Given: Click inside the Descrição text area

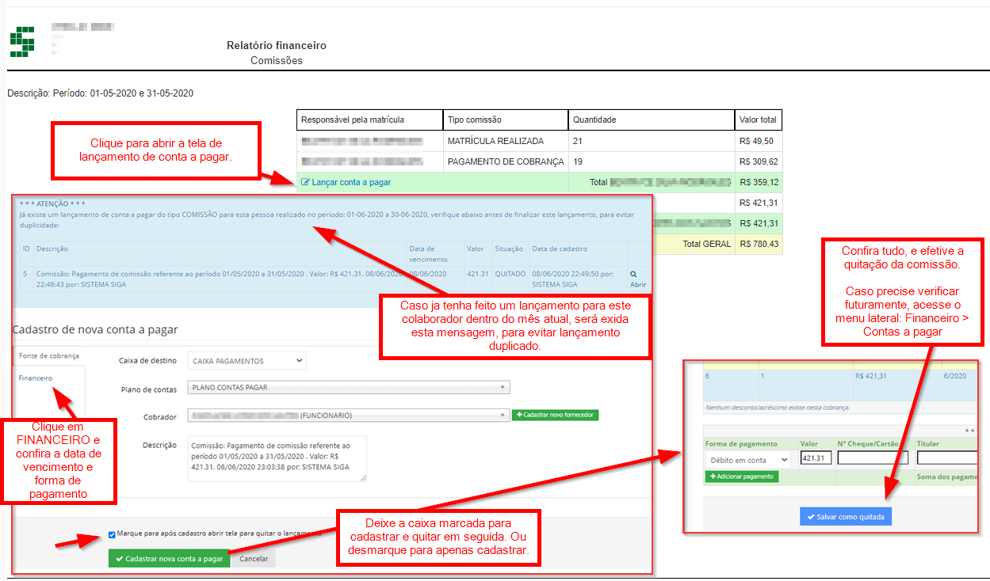Looking at the screenshot, I should (x=277, y=458).
